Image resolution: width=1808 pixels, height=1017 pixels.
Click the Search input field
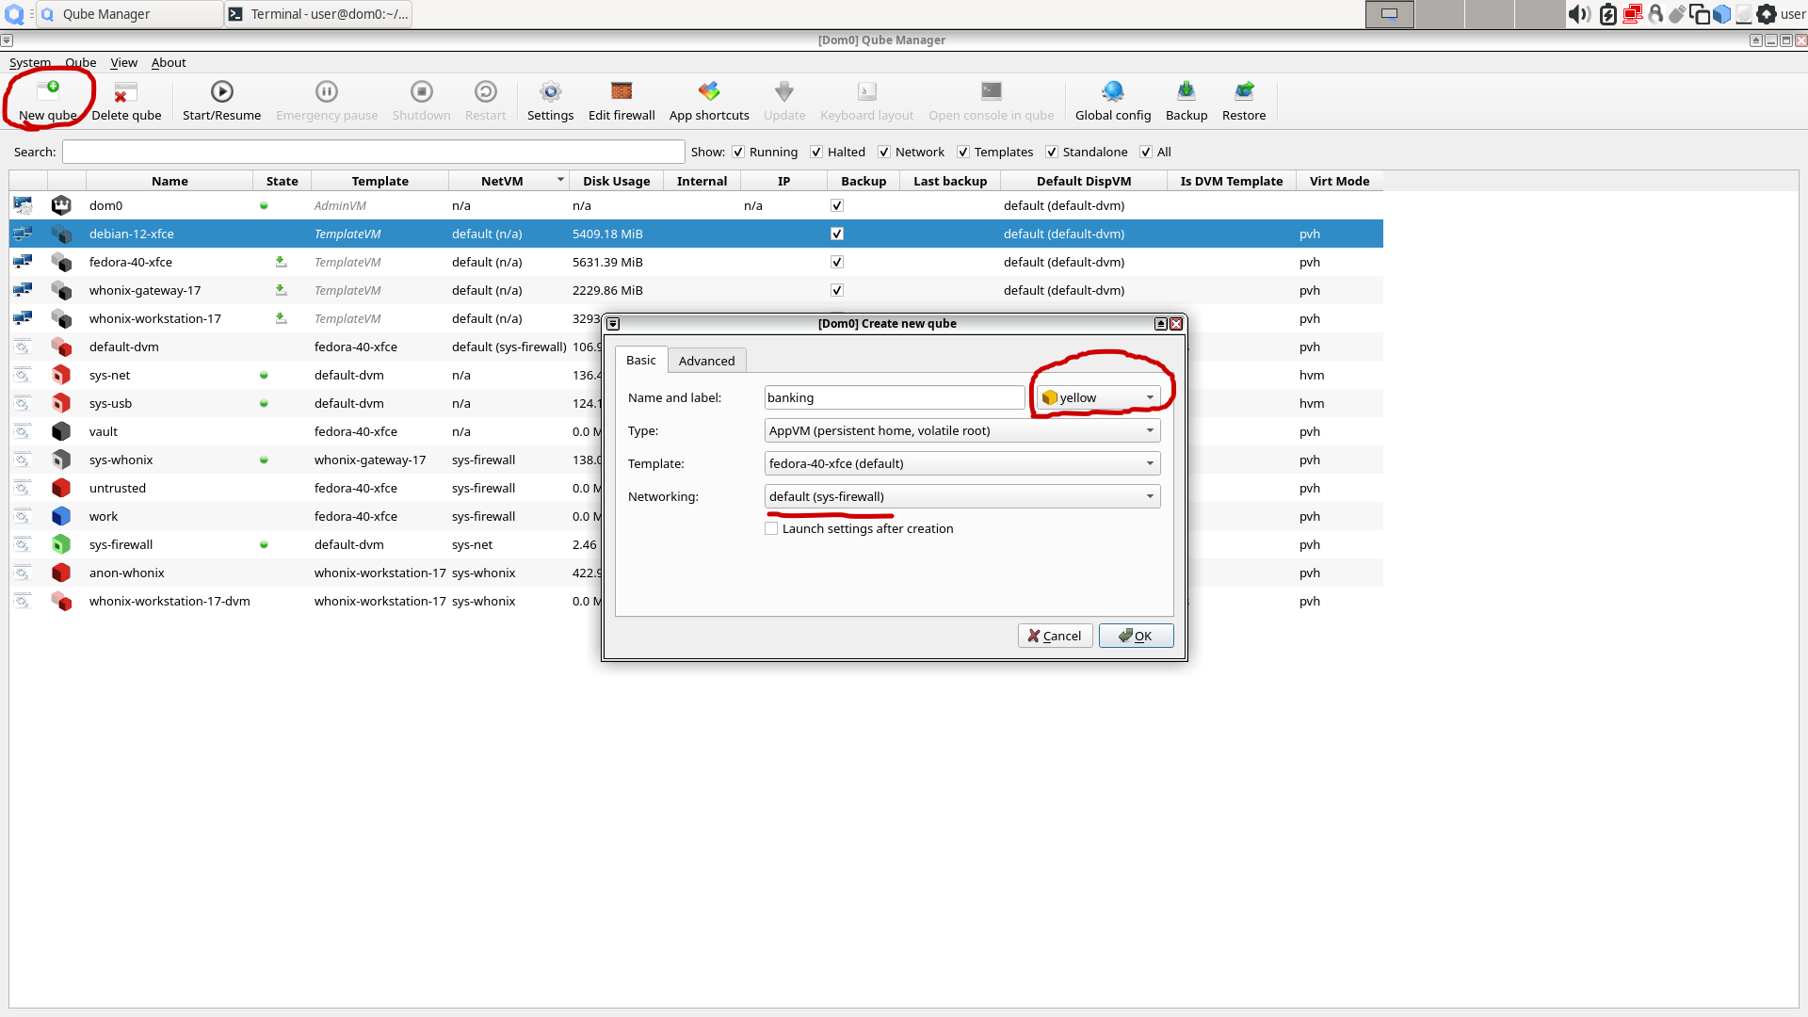[x=373, y=152]
